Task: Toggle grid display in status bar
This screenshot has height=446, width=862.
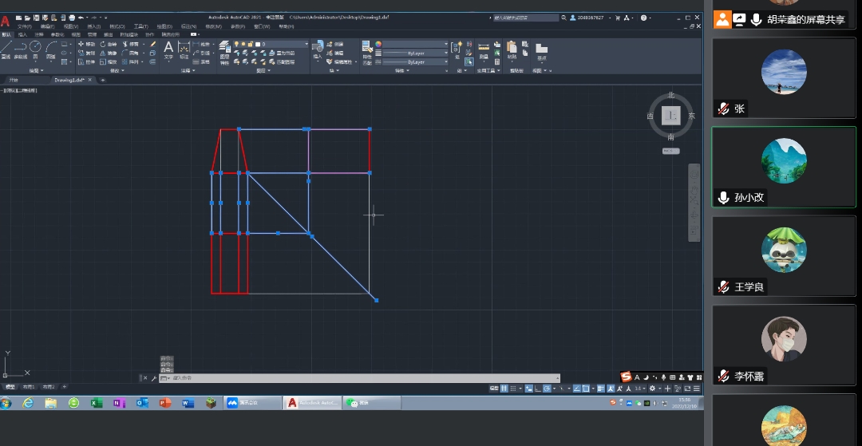Action: [x=504, y=389]
